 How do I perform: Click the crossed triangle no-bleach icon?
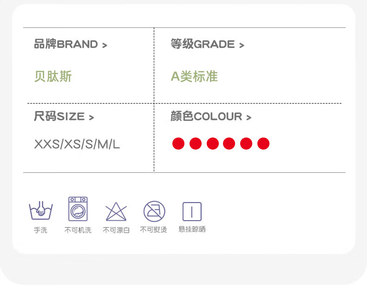point(116,212)
